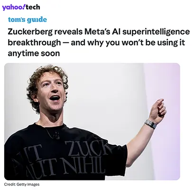Screen dimensions: 195x190
Task: Open the tech section label beside yahoo!
Action: [x=33, y=7]
